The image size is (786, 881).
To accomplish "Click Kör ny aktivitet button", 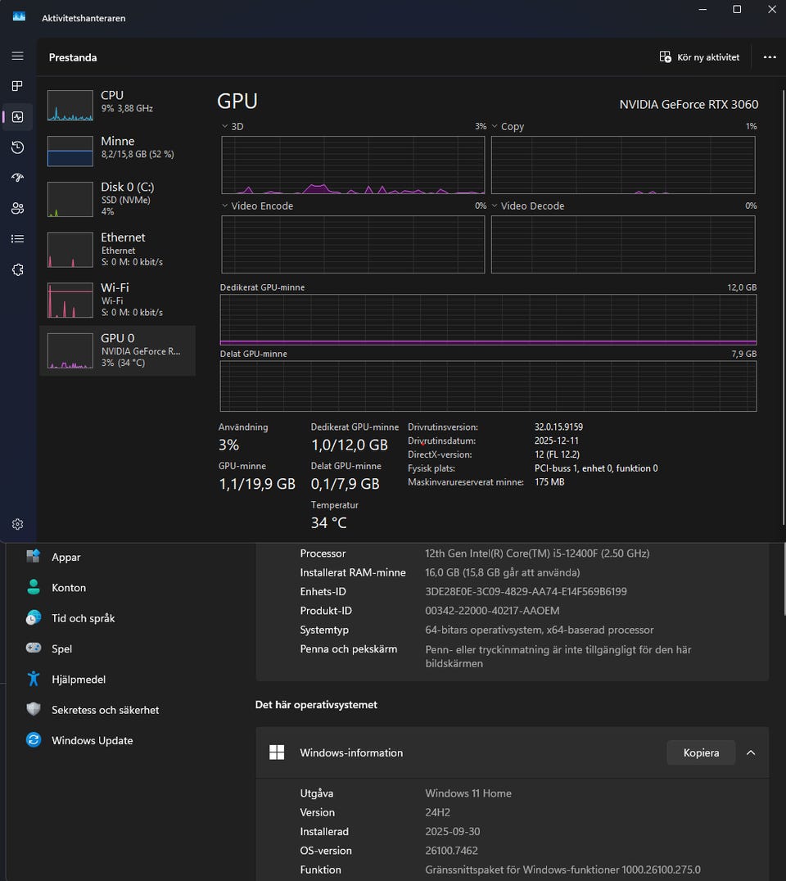I will (x=699, y=57).
